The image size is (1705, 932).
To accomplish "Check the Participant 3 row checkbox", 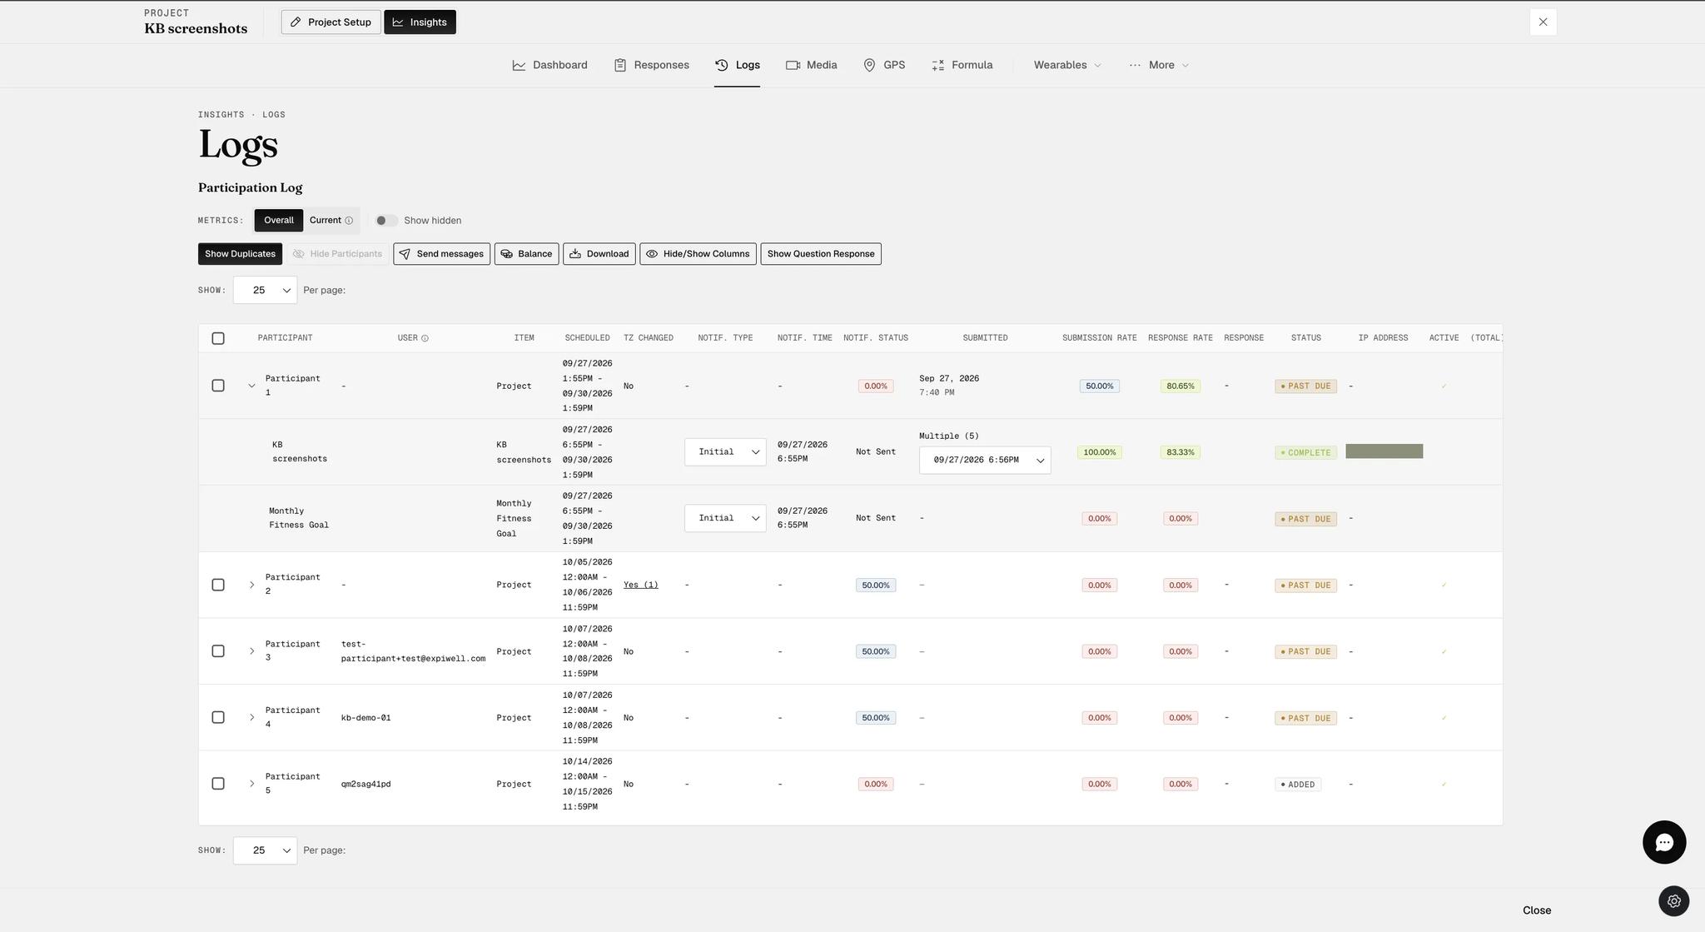I will click(x=218, y=651).
